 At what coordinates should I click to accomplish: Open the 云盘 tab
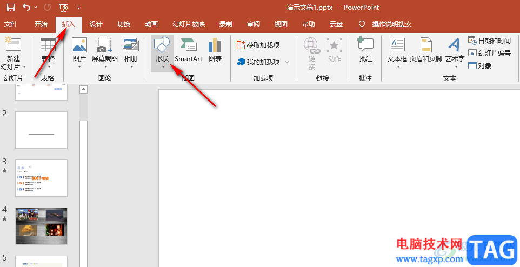(336, 24)
